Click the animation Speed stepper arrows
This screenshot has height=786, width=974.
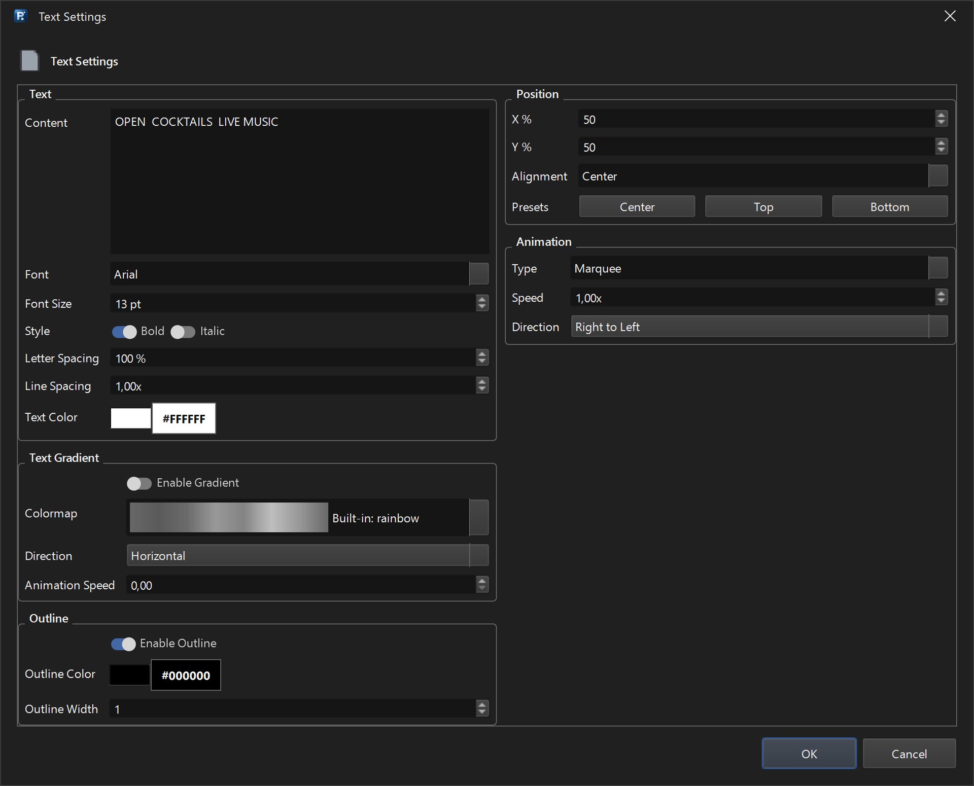[941, 298]
